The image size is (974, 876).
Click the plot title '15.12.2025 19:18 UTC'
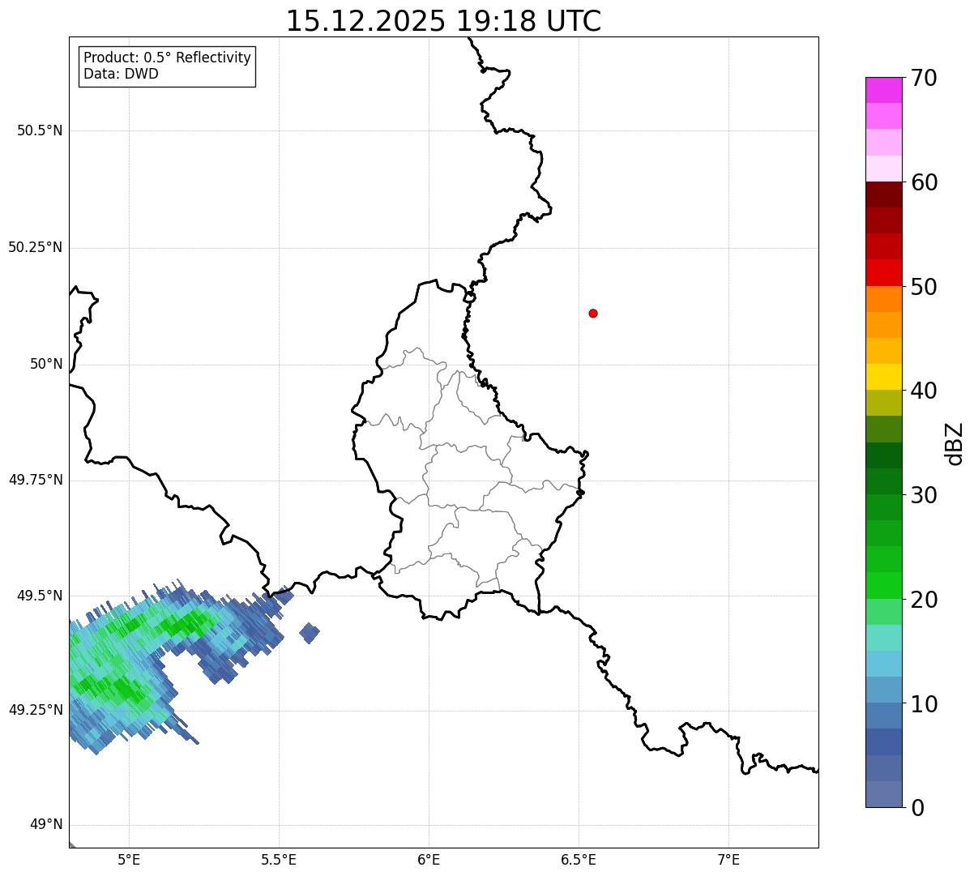pos(443,21)
